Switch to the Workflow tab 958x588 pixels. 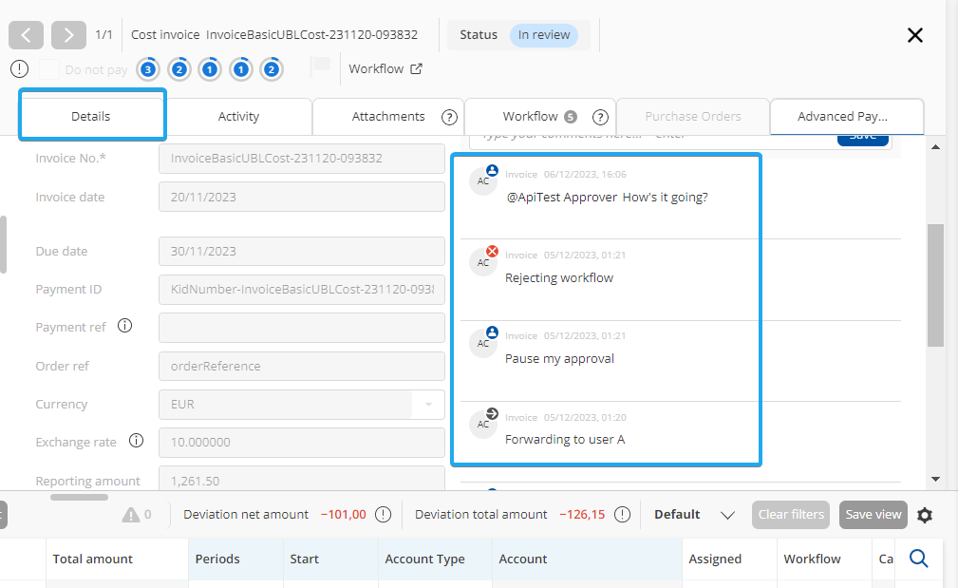(x=530, y=116)
